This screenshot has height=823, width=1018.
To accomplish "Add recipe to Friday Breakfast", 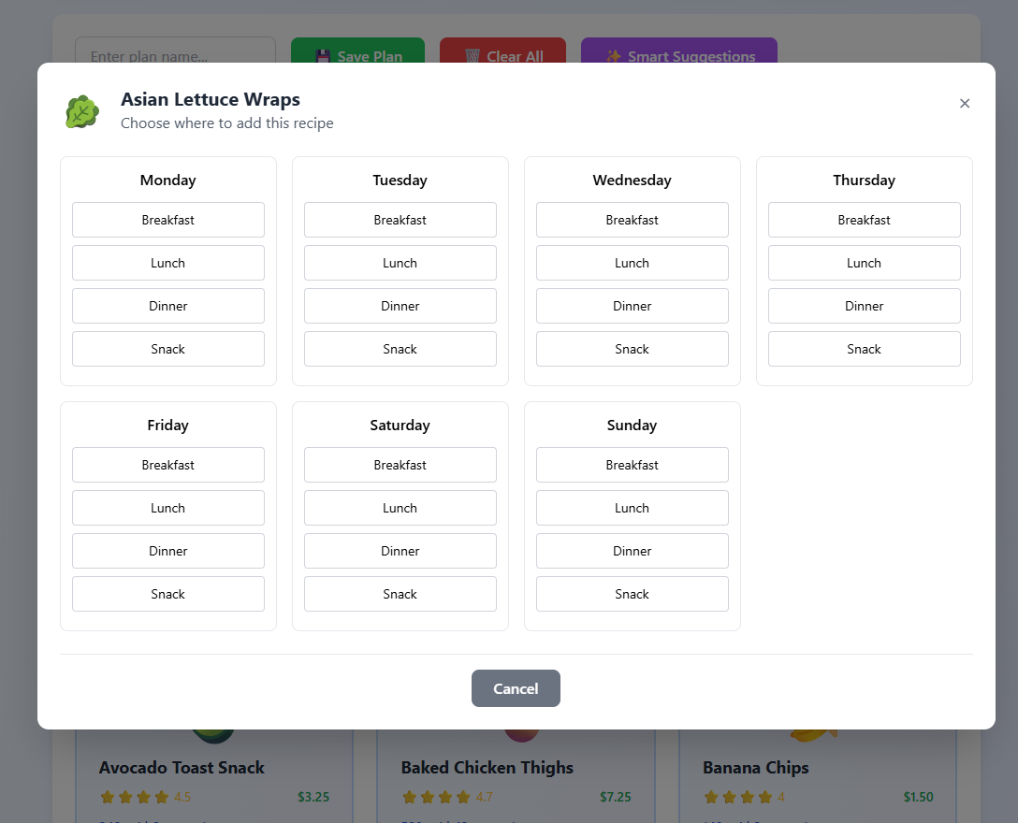I will [168, 465].
